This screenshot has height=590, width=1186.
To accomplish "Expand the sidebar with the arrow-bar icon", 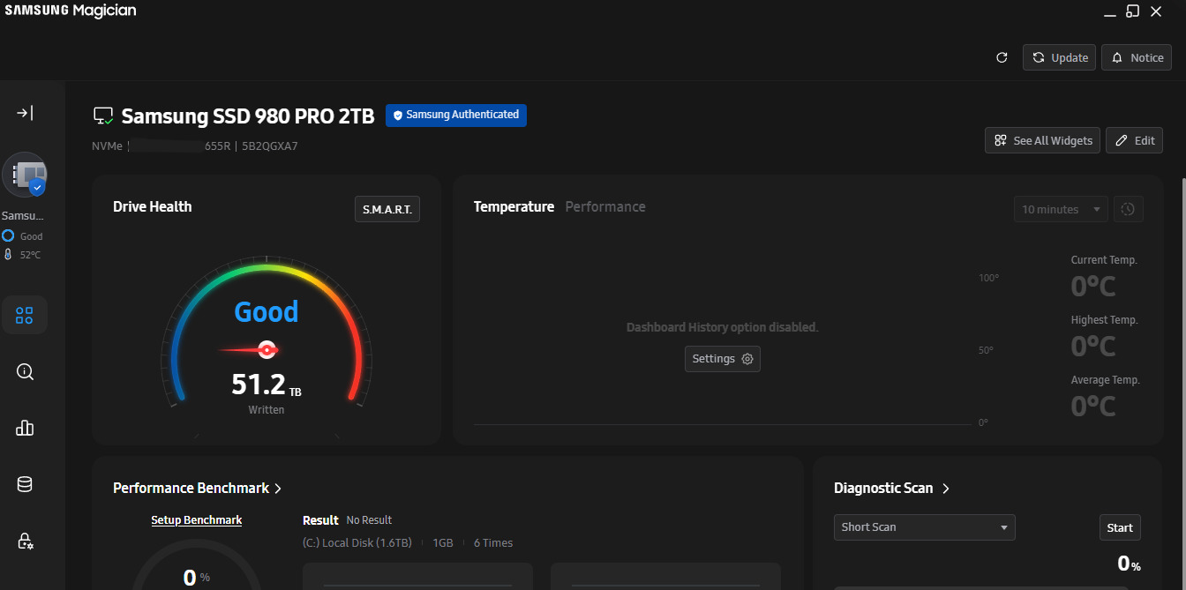I will 25,113.
